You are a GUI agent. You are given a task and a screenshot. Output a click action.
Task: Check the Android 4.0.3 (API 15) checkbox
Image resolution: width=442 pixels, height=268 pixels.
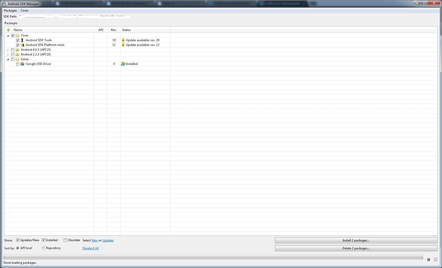point(13,50)
